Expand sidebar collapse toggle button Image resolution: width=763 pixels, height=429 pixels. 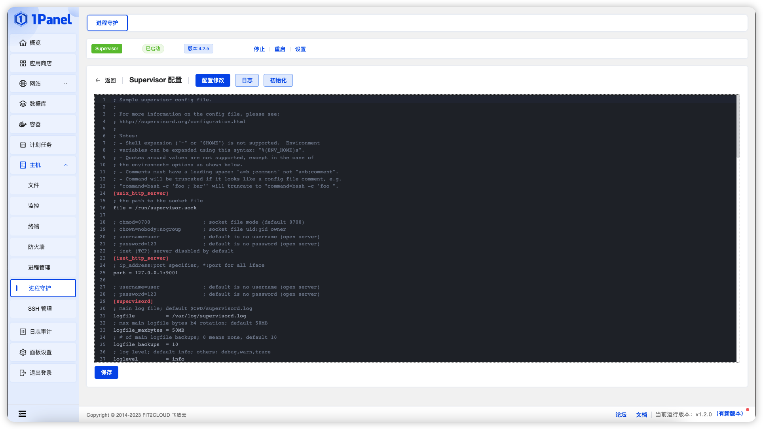click(22, 414)
